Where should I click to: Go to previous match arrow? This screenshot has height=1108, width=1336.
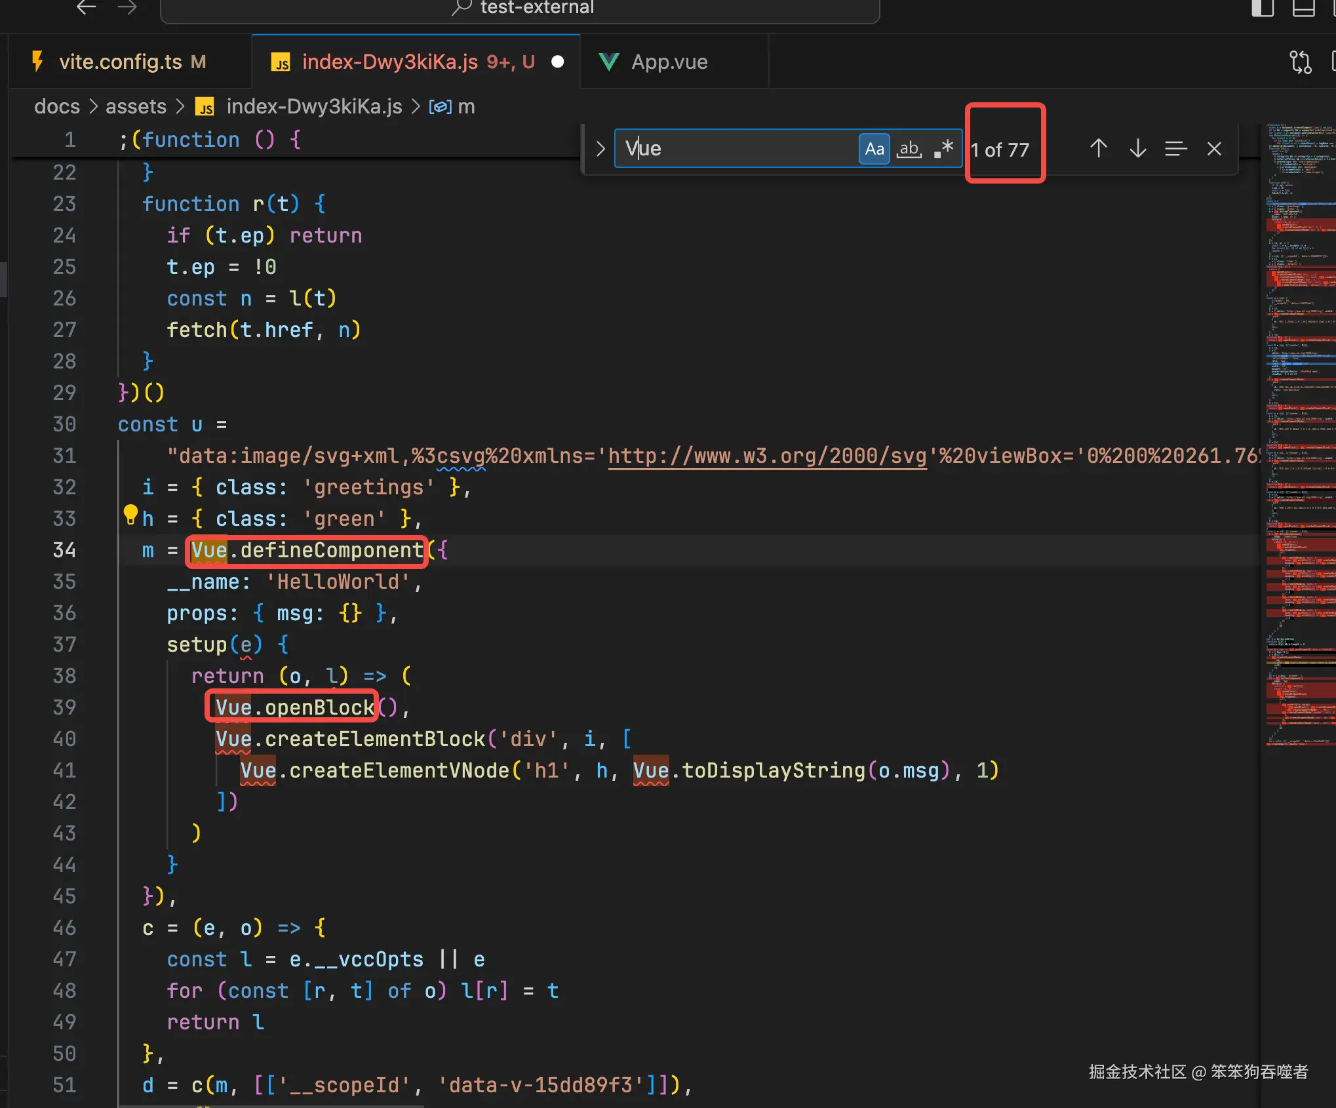tap(1098, 149)
